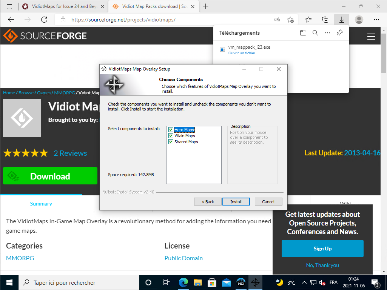This screenshot has height=290, width=387.
Task: Dismiss with No, Thank you link
Action: point(322,265)
